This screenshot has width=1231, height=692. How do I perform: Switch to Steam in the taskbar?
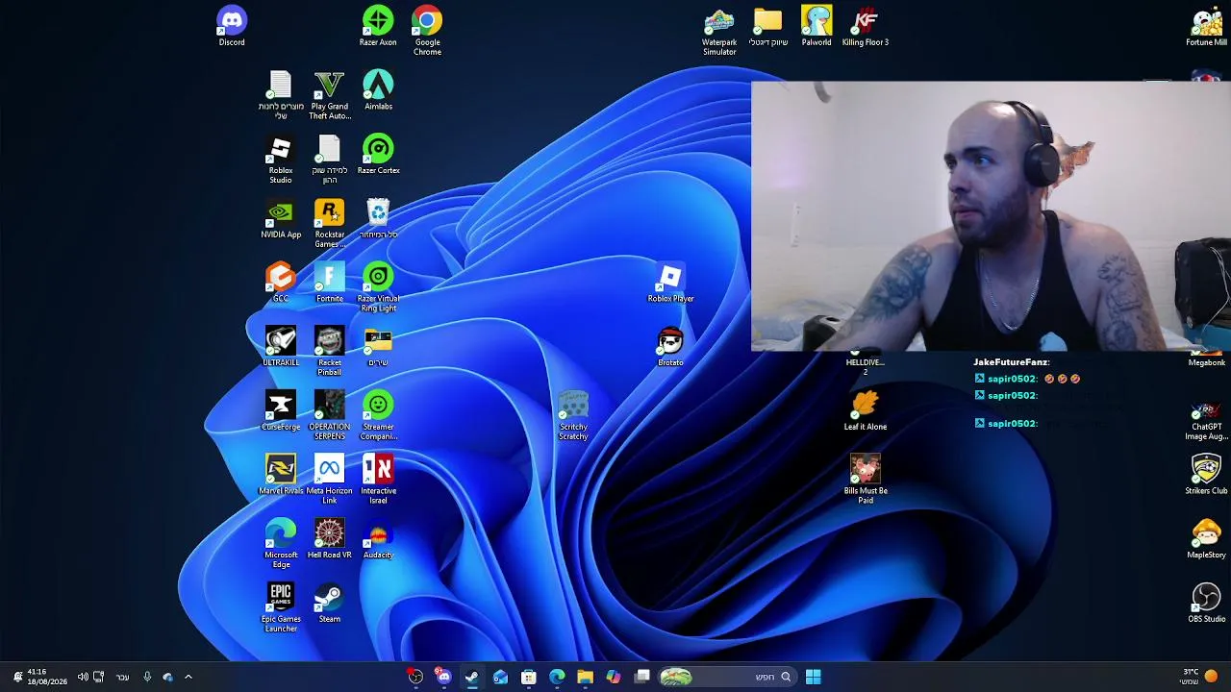pyautogui.click(x=472, y=677)
